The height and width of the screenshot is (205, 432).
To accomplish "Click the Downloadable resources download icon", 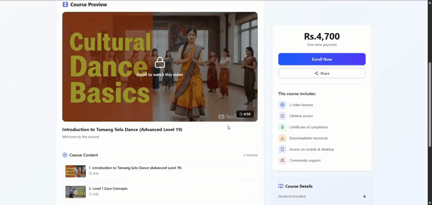I will [x=282, y=138].
